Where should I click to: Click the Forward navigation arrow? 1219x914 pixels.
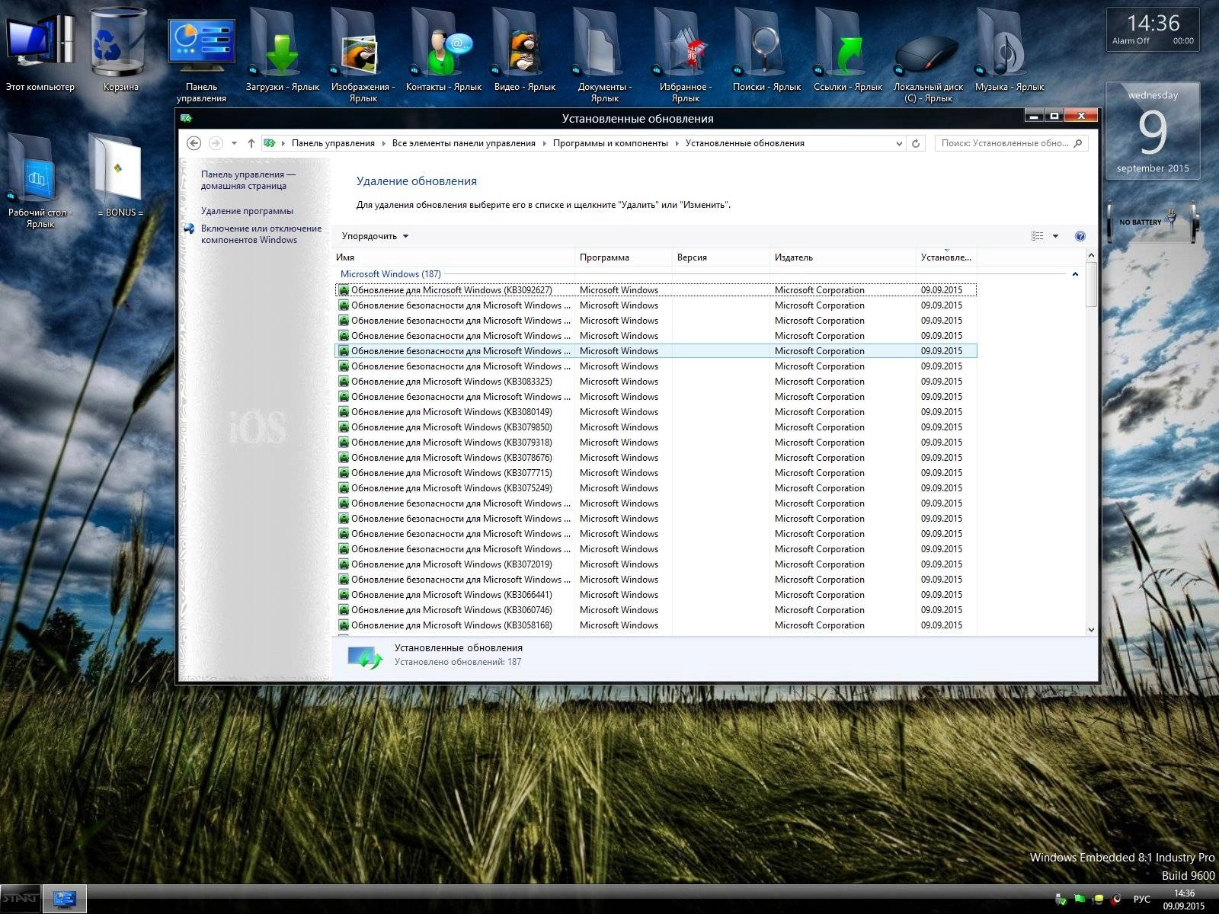coord(216,143)
